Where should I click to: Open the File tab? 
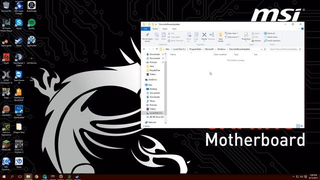pyautogui.click(x=145, y=29)
